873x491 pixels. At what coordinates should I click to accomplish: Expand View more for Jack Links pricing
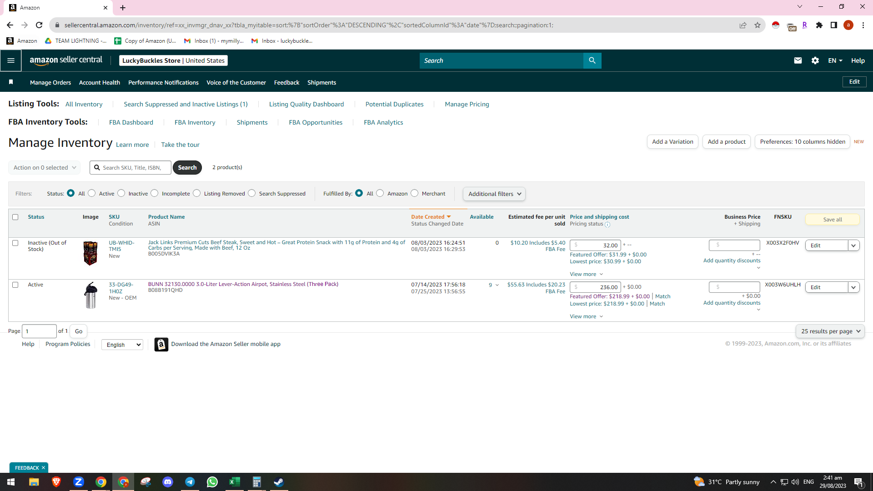click(x=586, y=274)
